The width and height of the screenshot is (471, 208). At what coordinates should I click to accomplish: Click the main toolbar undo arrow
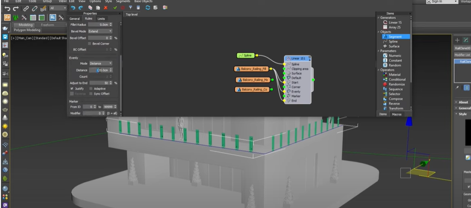coord(8,8)
